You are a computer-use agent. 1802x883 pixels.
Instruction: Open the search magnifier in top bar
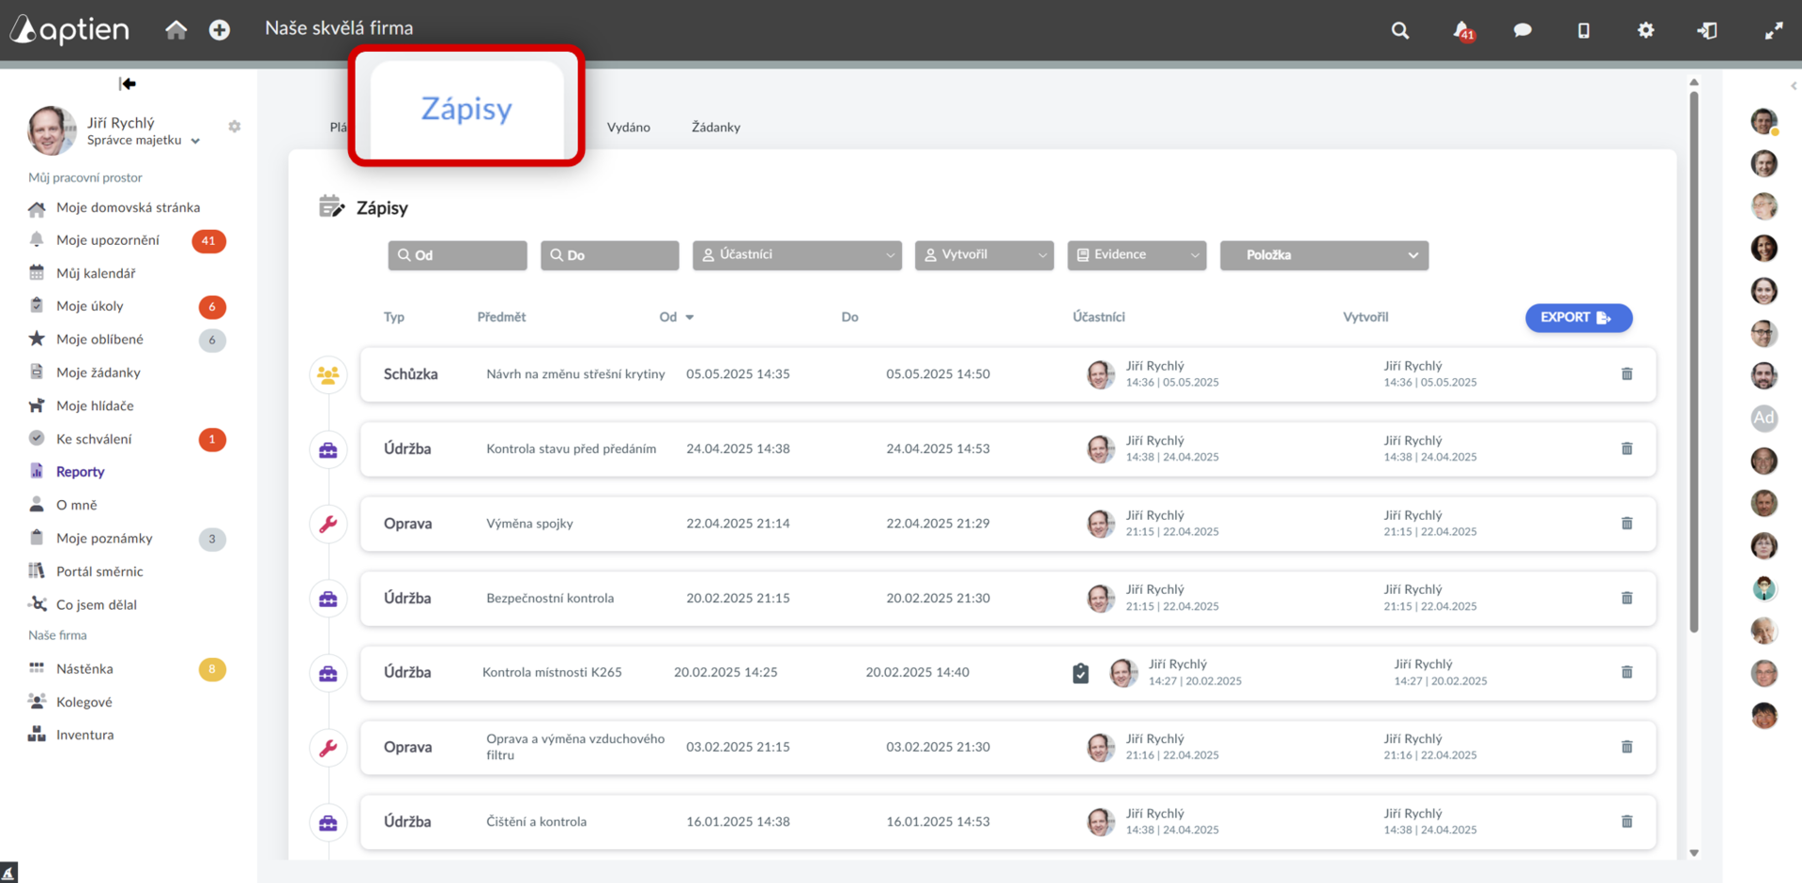1399,30
